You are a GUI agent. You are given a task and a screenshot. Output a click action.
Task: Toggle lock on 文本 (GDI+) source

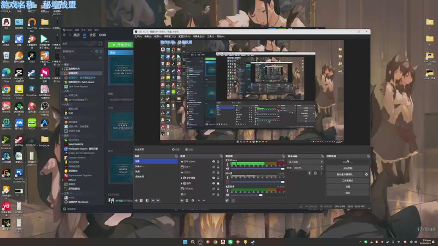click(218, 161)
